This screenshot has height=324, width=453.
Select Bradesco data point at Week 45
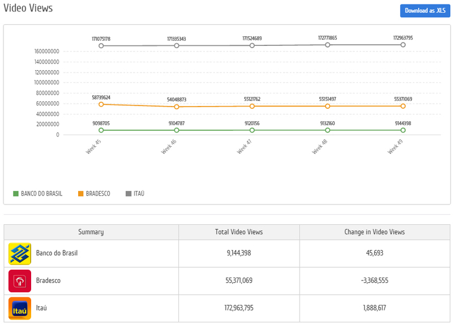(x=101, y=104)
